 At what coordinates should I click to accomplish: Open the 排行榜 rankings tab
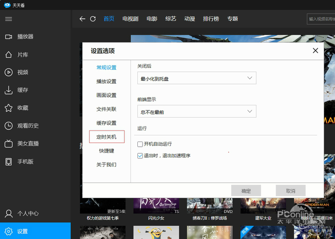[x=211, y=19]
